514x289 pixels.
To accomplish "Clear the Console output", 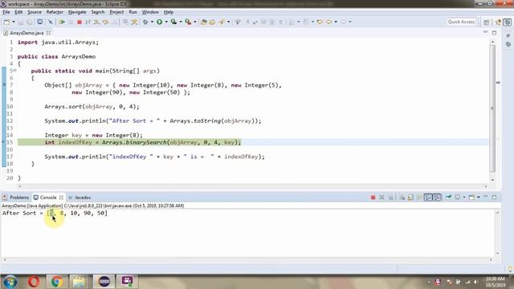I will point(402,197).
